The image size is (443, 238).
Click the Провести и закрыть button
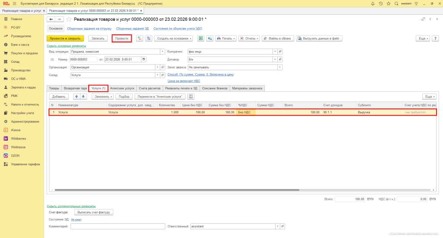[x=65, y=38]
